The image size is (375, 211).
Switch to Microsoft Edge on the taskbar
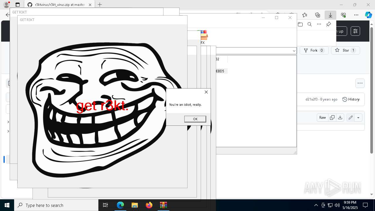[120, 205]
